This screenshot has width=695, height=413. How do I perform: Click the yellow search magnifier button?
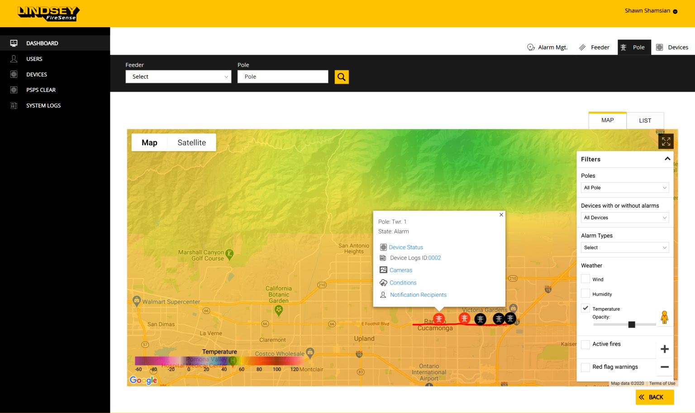pos(342,77)
